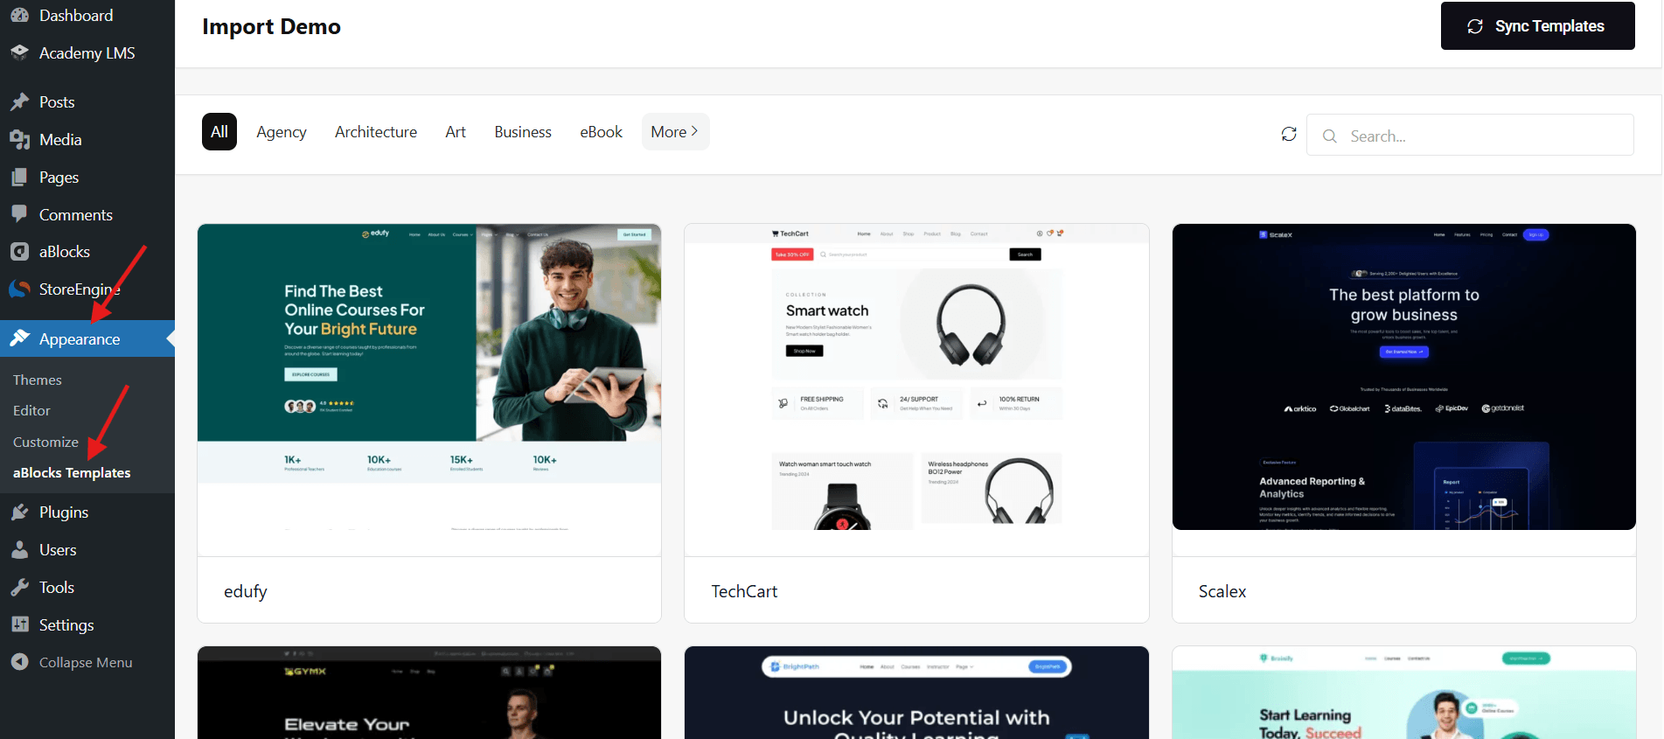Viewport: 1664px width, 739px height.
Task: Click the Import Demo heading
Action: [271, 26]
